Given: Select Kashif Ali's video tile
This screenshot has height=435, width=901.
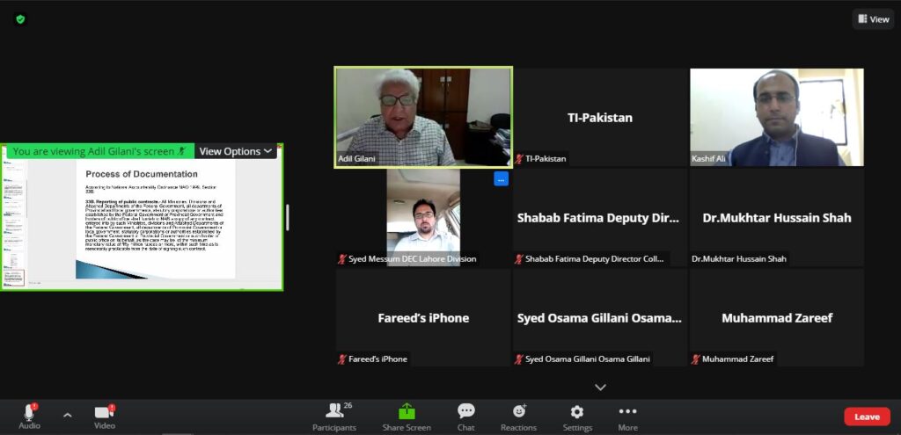Looking at the screenshot, I should tap(776, 117).
